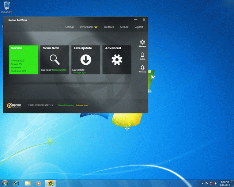Click the Norton 0% text
The width and height of the screenshot is (234, 187).
(16, 68)
